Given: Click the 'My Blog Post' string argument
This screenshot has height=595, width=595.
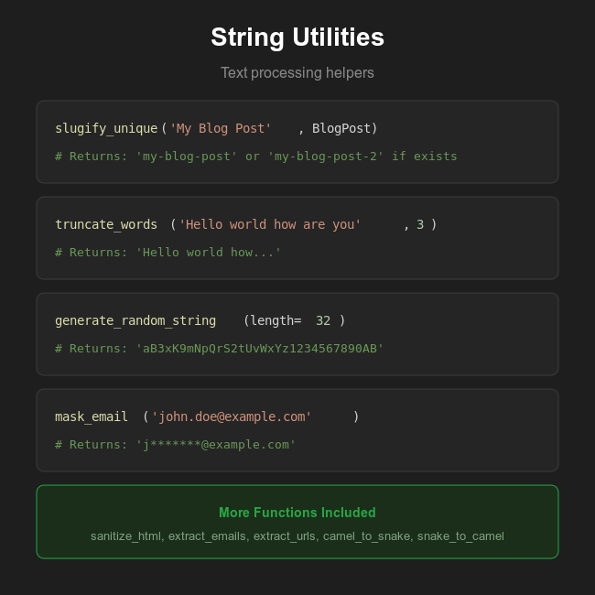Looking at the screenshot, I should click(221, 128).
